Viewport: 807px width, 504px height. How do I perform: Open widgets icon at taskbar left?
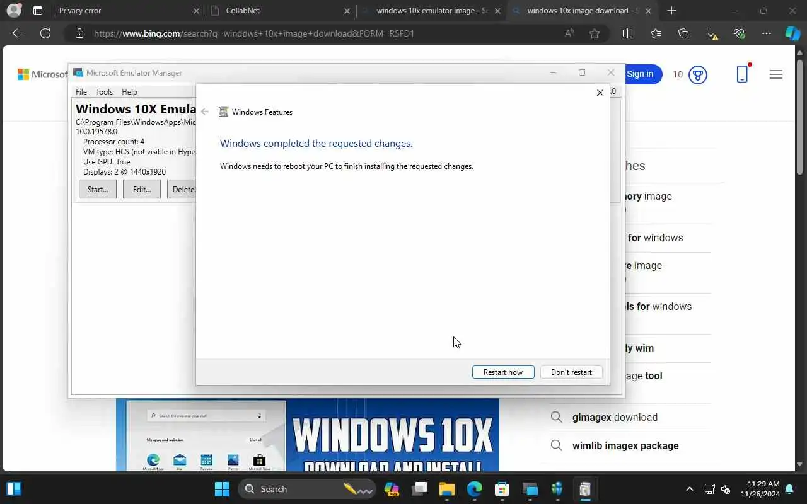click(x=13, y=489)
